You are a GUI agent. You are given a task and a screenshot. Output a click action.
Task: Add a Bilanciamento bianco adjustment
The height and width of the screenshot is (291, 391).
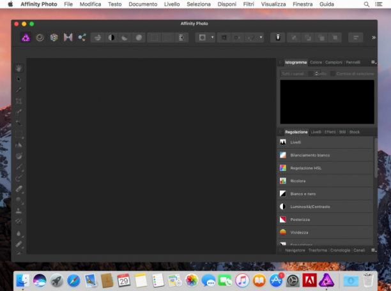[325, 155]
